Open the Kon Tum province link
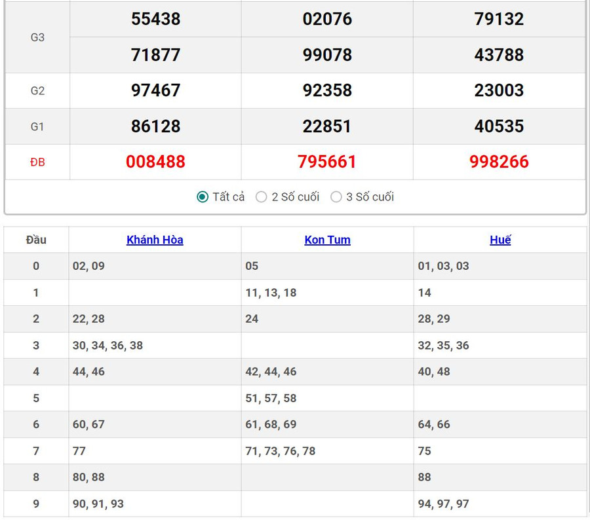 tap(327, 240)
